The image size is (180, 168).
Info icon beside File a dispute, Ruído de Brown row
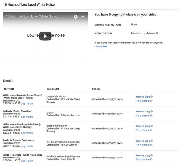(x=151, y=145)
